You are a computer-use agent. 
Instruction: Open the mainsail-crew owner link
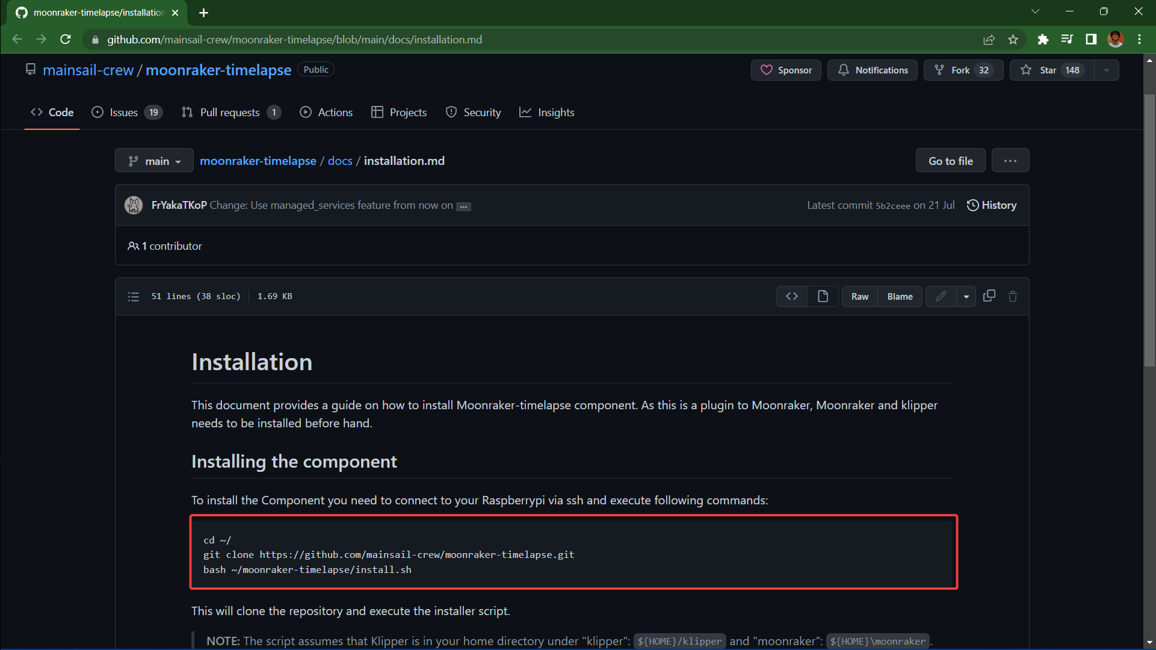(x=88, y=70)
